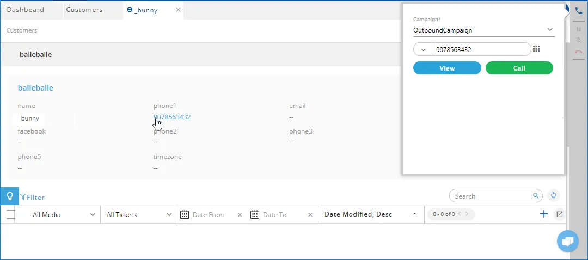
Task: Click the Date To calendar icon
Action: (x=255, y=214)
